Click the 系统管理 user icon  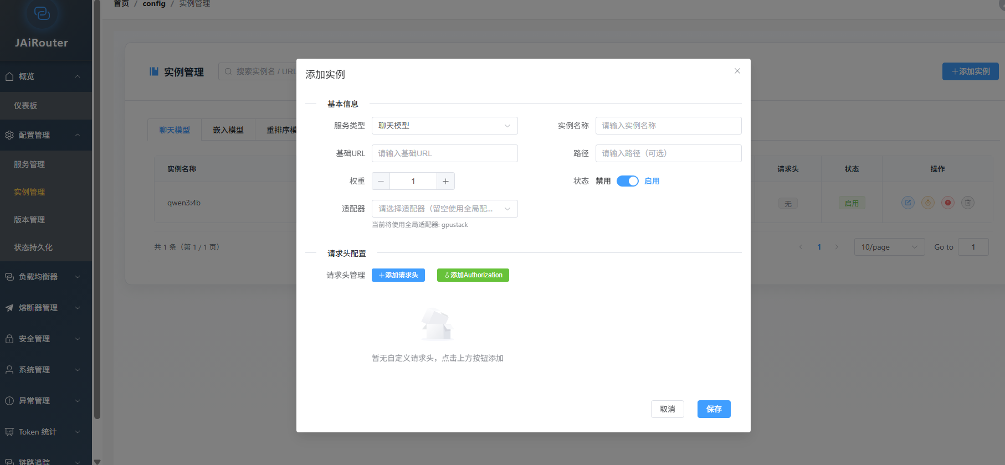tap(9, 370)
